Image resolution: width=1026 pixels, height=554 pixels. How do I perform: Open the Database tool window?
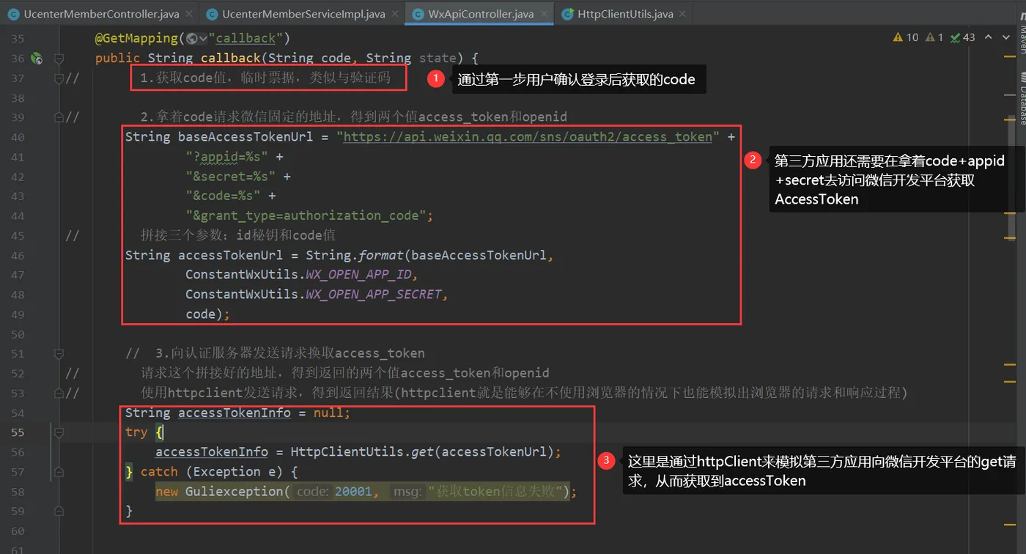pos(1022,99)
